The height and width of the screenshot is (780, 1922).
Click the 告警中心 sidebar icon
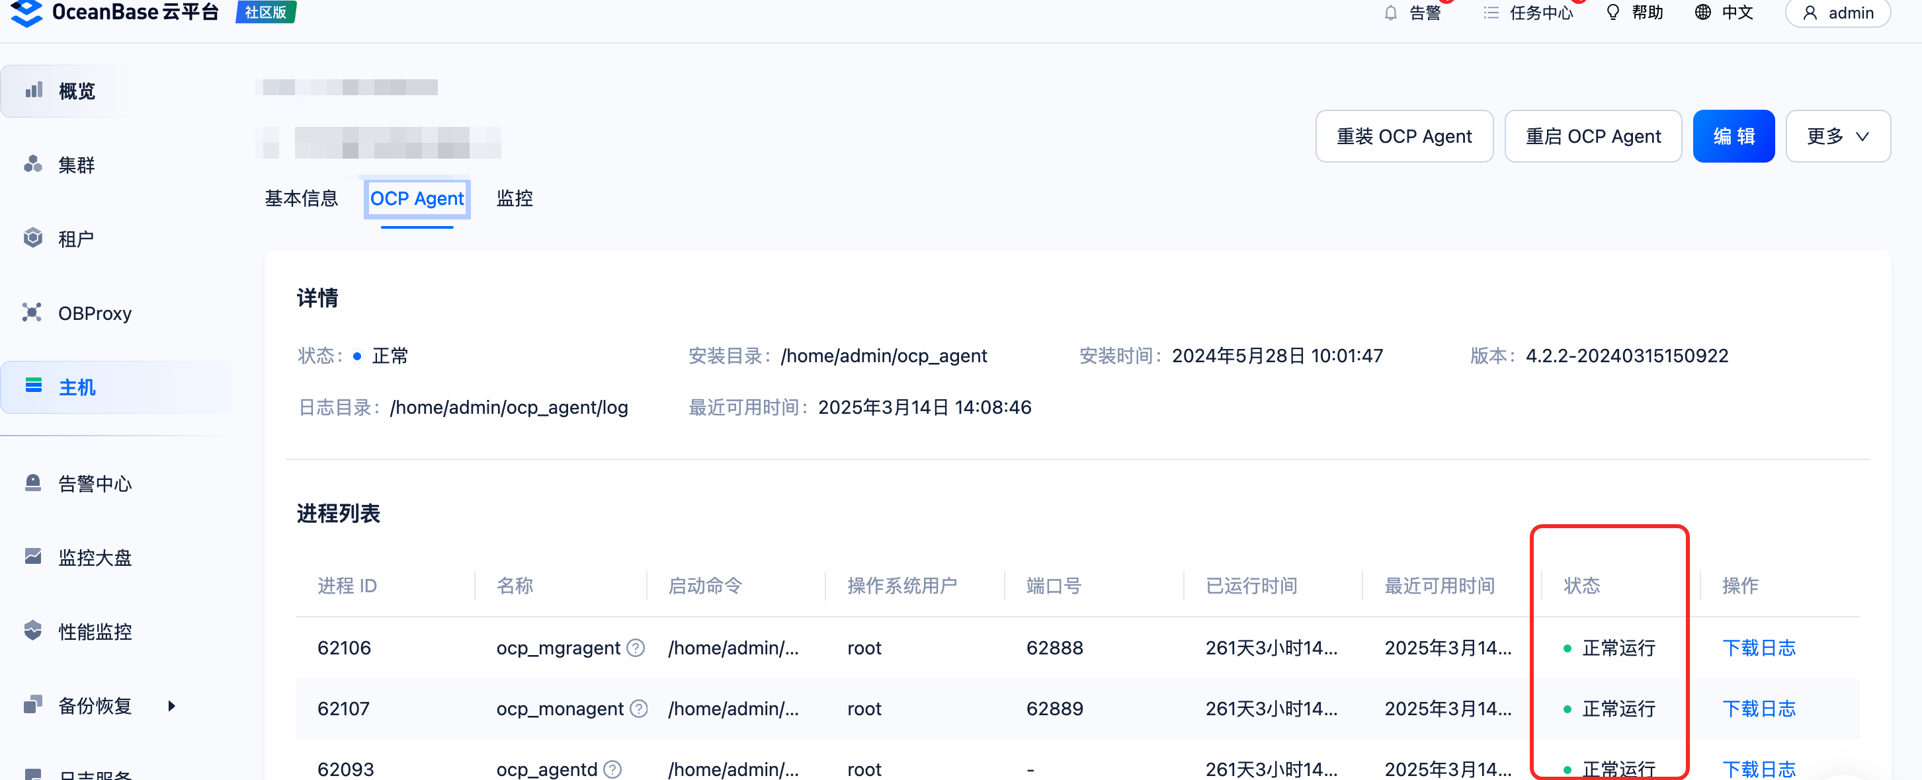click(33, 483)
